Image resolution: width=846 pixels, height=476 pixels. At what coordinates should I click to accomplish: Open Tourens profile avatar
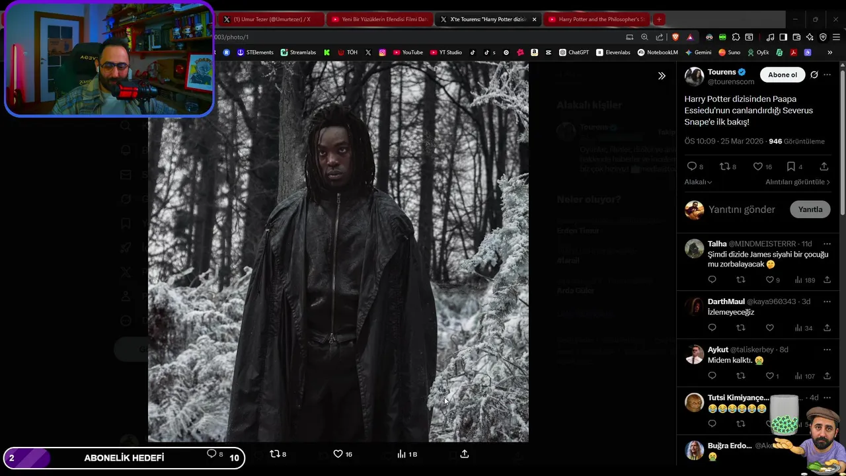(x=694, y=77)
